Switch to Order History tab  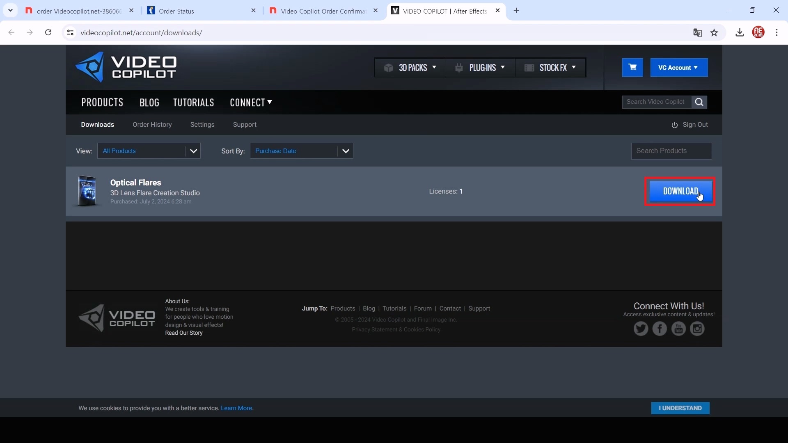pos(152,125)
